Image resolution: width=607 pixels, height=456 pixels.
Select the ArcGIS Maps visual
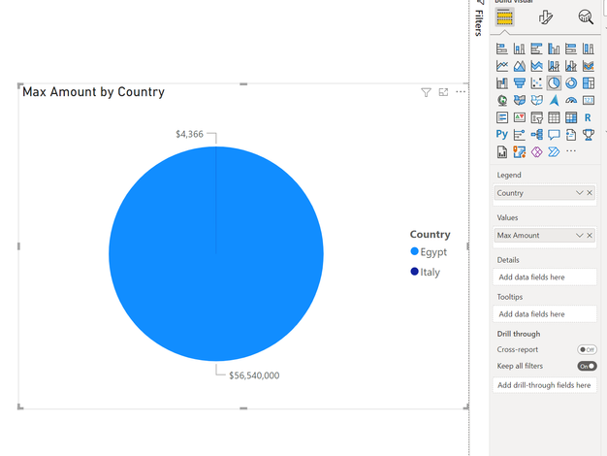point(519,152)
